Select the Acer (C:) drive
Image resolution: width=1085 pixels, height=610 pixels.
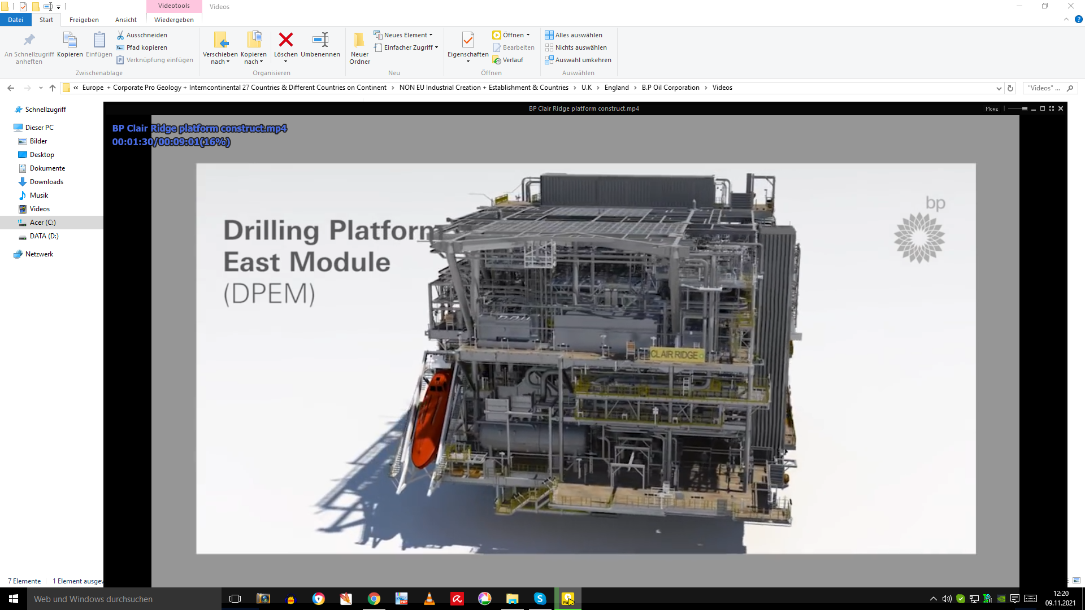[x=43, y=223]
